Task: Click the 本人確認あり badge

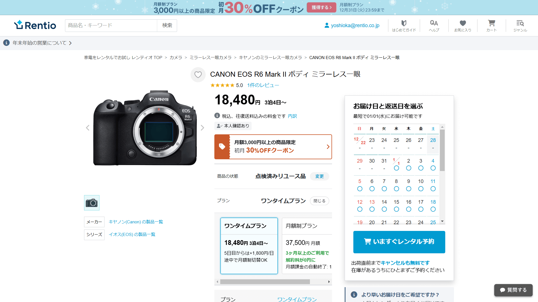Action: pos(233,126)
